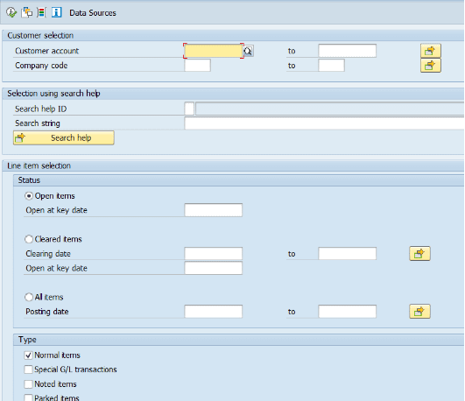Screen dimensions: 465x401
Task: Open multiple selection for Customer account
Action: (431, 51)
